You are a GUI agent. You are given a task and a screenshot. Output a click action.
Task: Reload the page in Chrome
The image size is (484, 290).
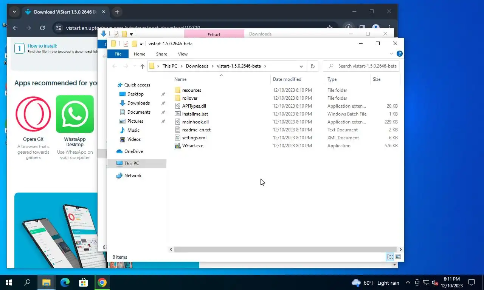coord(42,28)
